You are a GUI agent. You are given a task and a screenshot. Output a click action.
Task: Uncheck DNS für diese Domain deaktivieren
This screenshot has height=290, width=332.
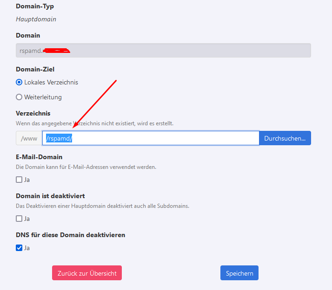[19, 248]
